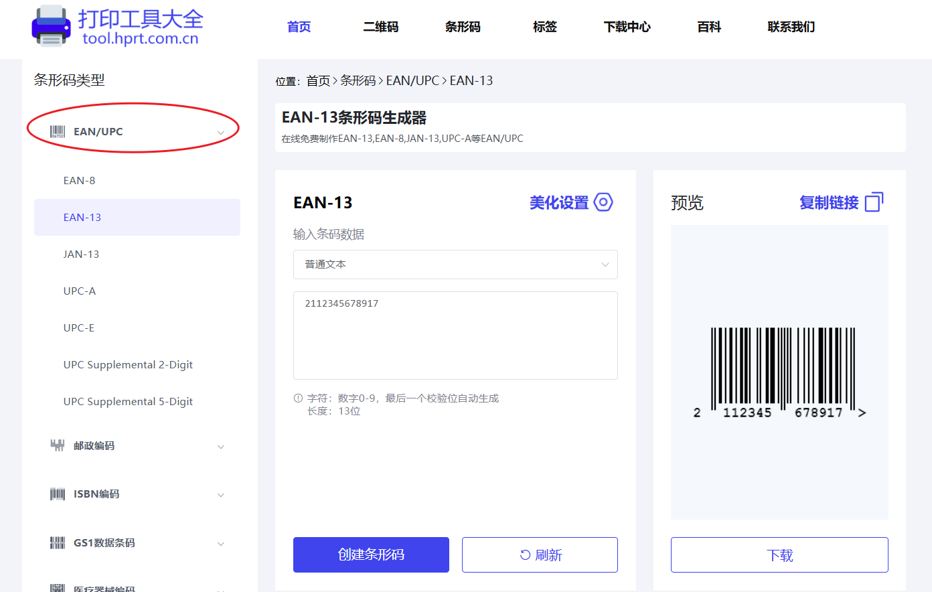Go to the 首页 nav tab

click(299, 27)
